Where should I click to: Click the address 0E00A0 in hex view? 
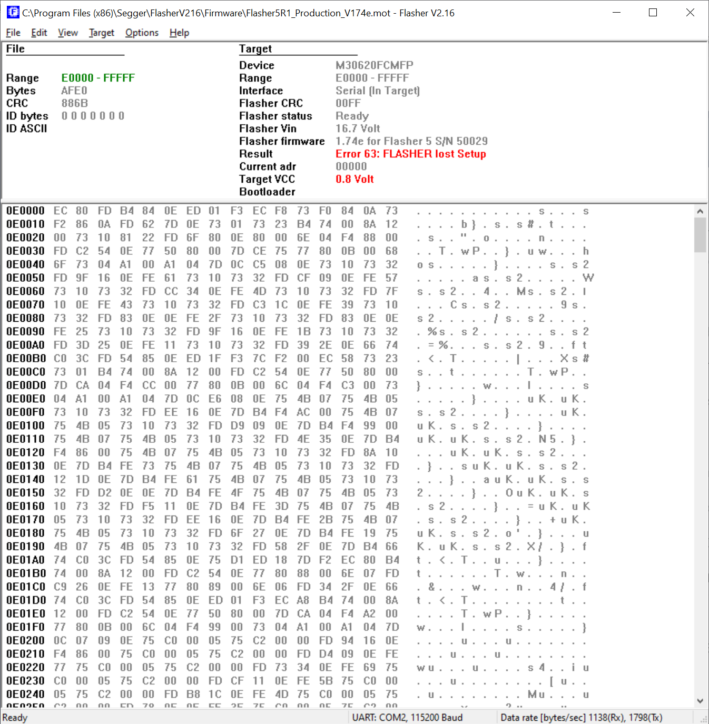pos(25,345)
